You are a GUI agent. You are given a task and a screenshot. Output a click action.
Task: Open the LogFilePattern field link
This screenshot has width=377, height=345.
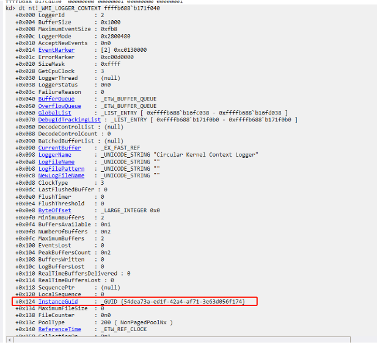[61, 169]
